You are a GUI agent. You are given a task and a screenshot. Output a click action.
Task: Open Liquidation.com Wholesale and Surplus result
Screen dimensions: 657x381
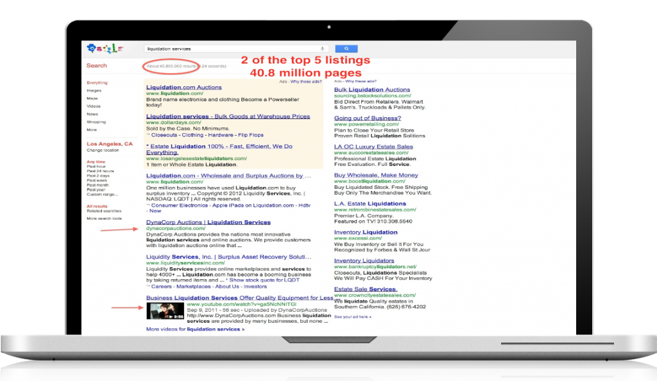click(x=228, y=176)
